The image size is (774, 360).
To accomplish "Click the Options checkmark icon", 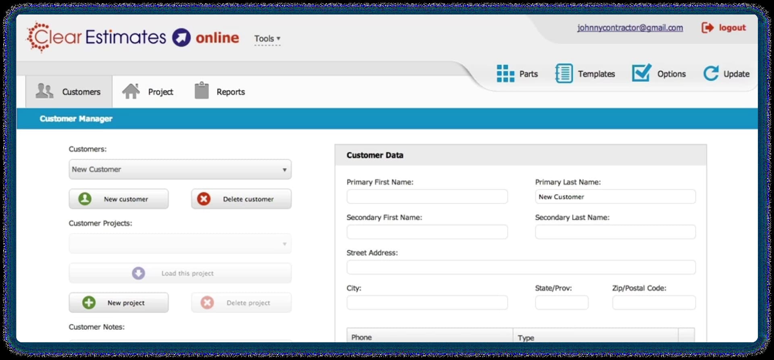I will (641, 73).
